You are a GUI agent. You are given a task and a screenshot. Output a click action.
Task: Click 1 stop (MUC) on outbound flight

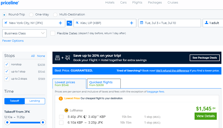[x=152, y=117]
